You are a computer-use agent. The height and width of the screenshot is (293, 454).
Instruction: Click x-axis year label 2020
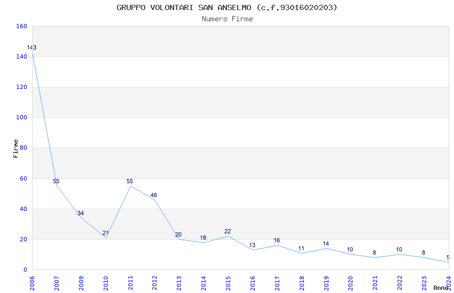tap(350, 283)
